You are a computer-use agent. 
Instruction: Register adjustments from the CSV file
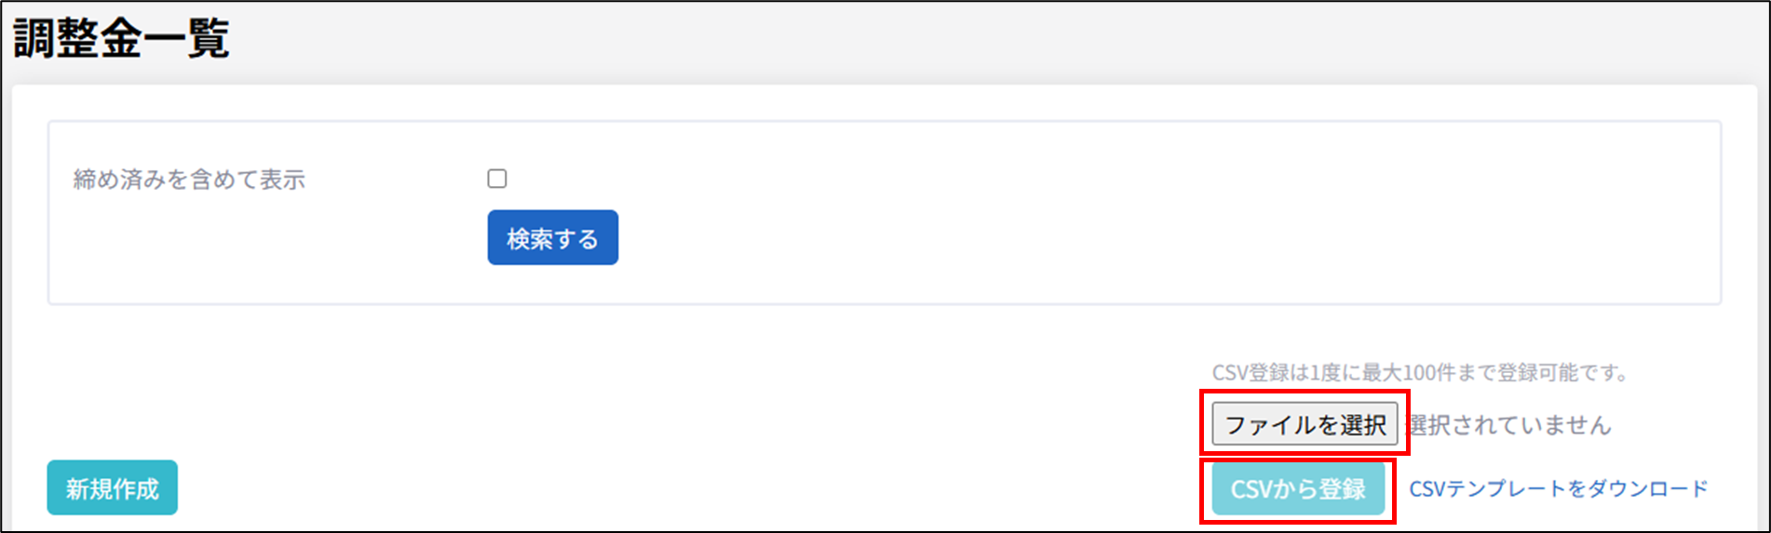[x=1297, y=489]
